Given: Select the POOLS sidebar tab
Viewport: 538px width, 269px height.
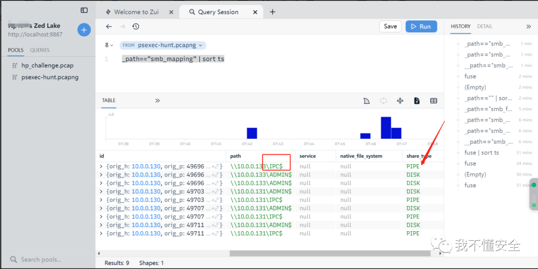Looking at the screenshot, I should 16,50.
